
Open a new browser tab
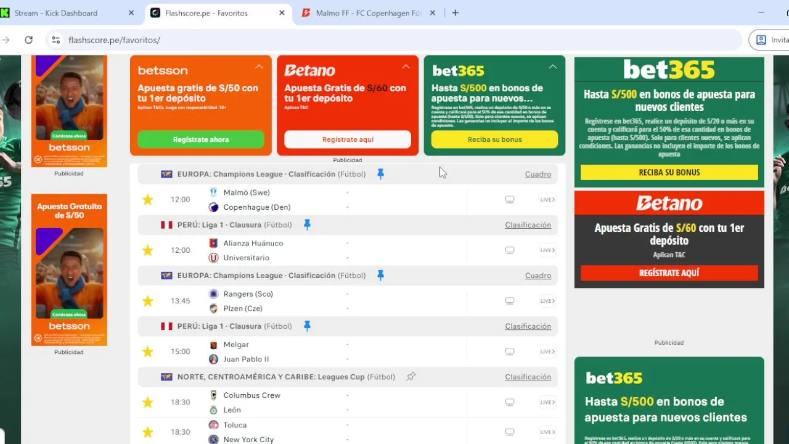456,13
